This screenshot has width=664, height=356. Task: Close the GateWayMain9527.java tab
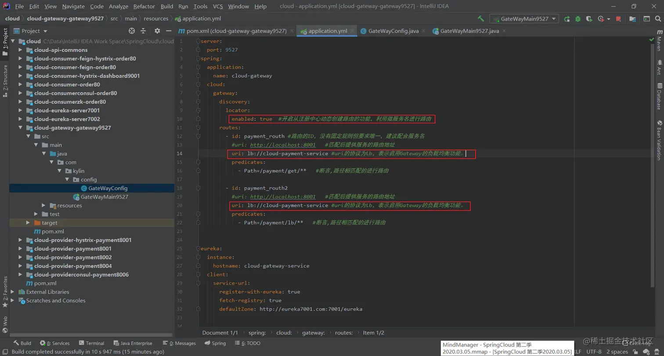pos(504,31)
